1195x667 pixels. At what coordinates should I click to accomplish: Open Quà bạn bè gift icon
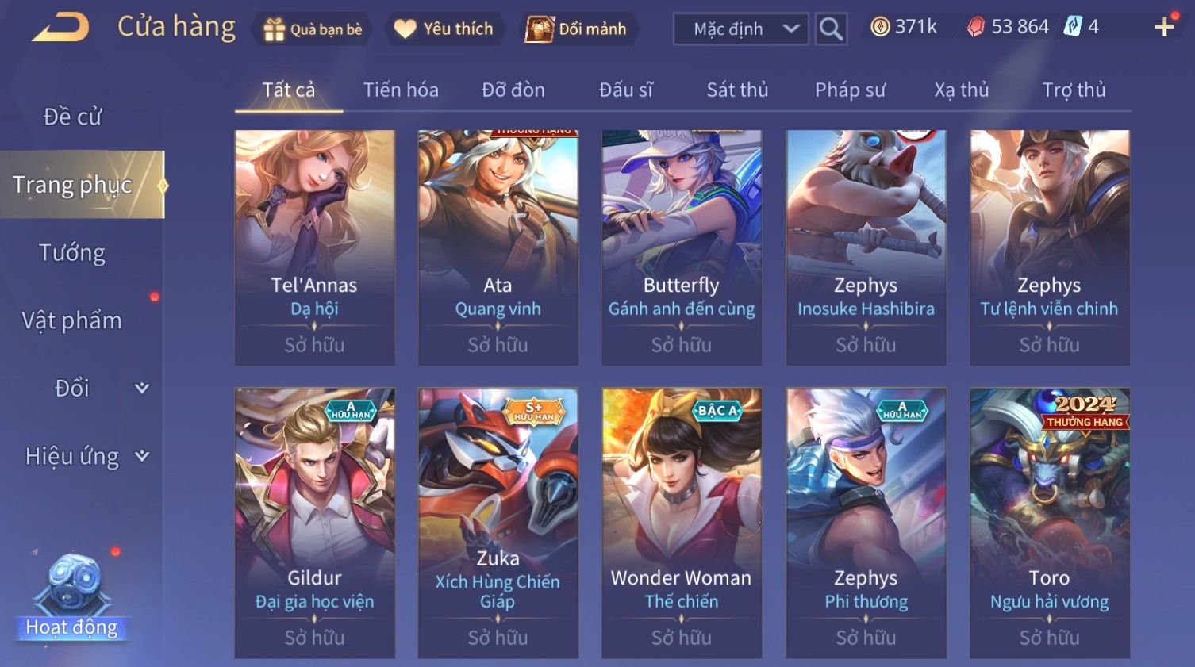tap(312, 29)
